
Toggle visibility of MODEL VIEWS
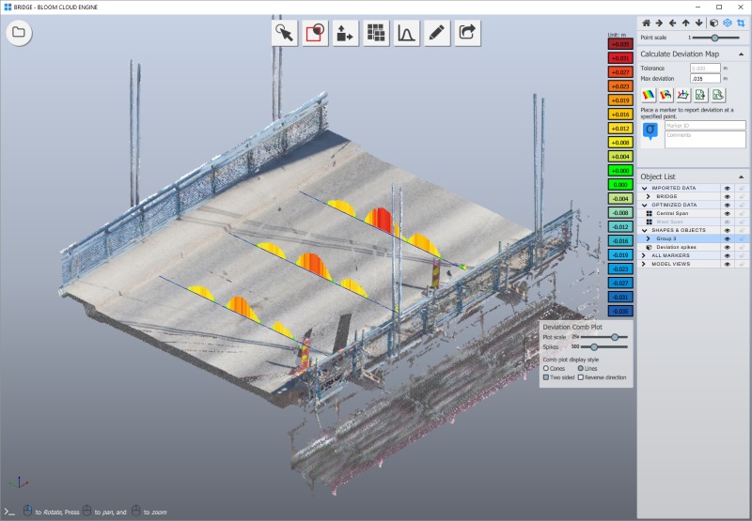727,264
